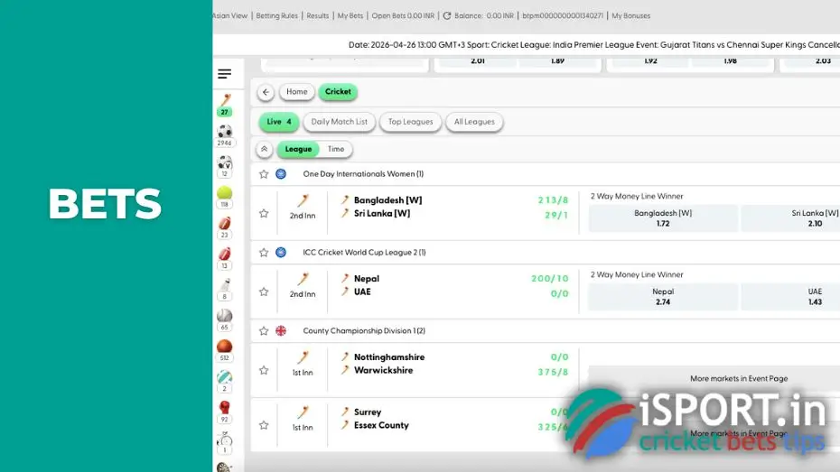Open the hamburger menu icon
This screenshot has width=840, height=472.
pyautogui.click(x=224, y=74)
